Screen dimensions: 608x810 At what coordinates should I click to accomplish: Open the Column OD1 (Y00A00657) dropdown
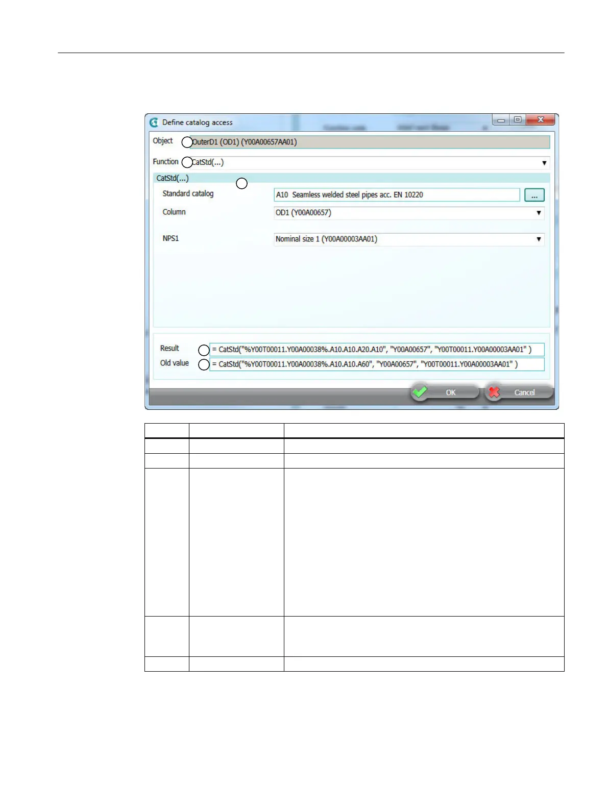(x=409, y=213)
